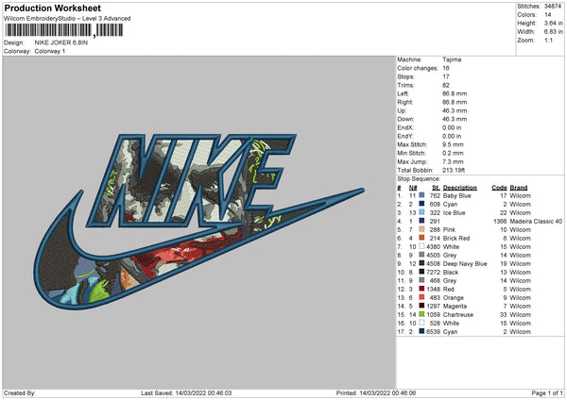Screen dimensions: 567x400
Task: Select the Cyan 6539 swatch
Action: click(421, 331)
